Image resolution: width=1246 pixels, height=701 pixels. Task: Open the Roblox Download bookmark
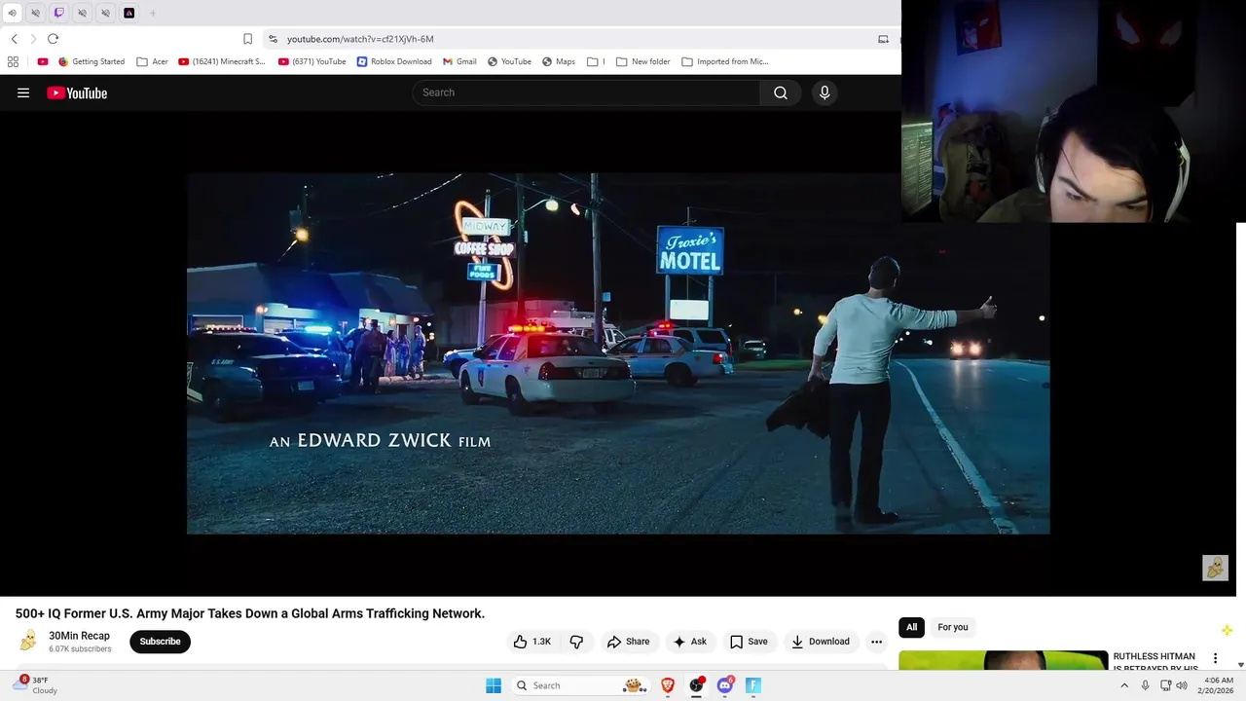394,61
